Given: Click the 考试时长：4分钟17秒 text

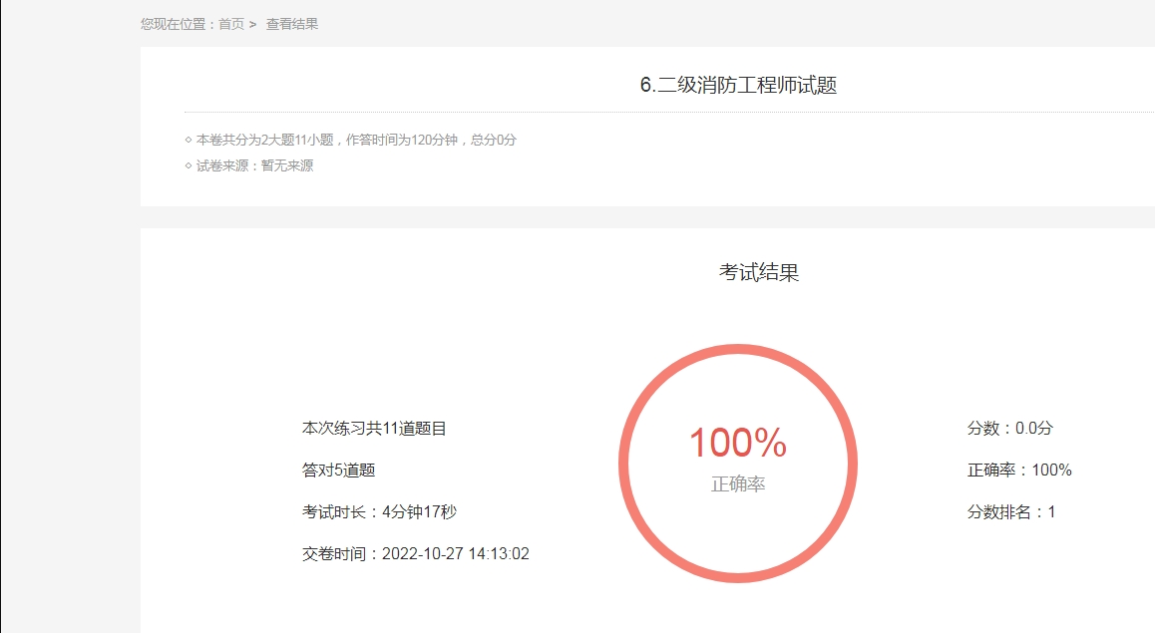Looking at the screenshot, I should tap(379, 512).
